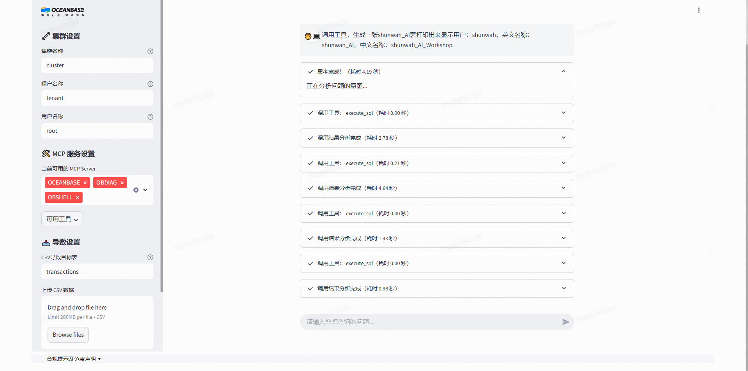Click the 上传 CSV 数据 label
Viewport: 748px width, 371px height.
click(x=58, y=290)
